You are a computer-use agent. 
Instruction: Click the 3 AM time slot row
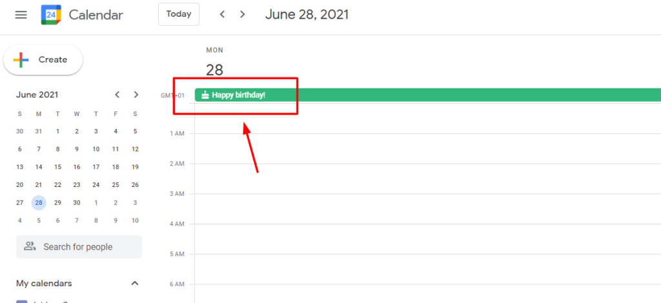pyautogui.click(x=428, y=209)
